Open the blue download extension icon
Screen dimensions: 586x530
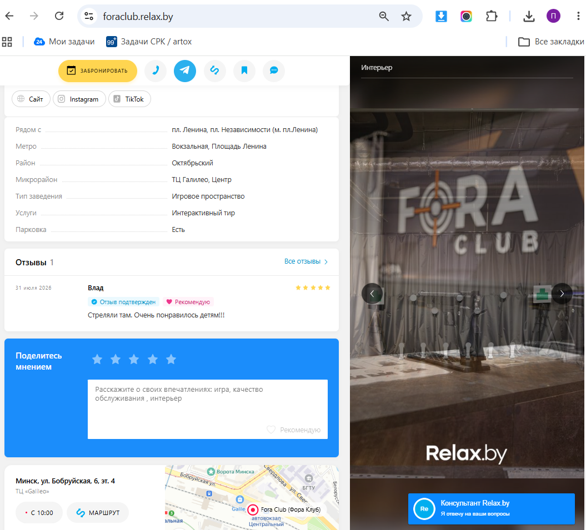click(442, 17)
